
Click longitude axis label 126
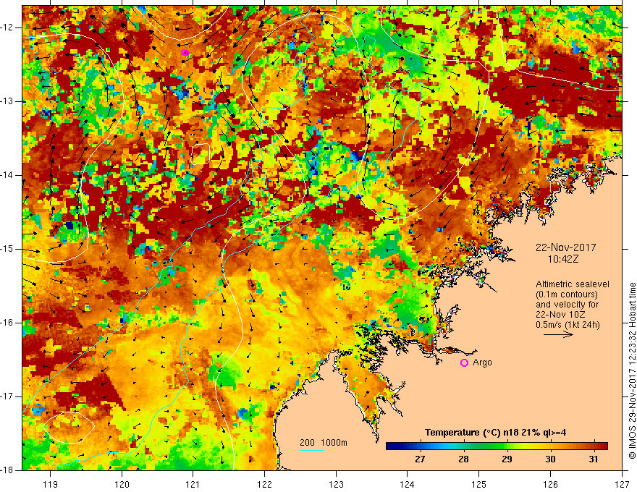(x=550, y=484)
